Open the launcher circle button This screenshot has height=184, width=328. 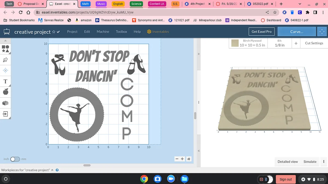coord(5,179)
